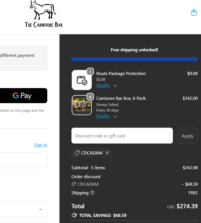Image resolution: width=201 pixels, height=223 pixels.
Task: Expand Modify for Carnivore Bar Box
Action: (106, 116)
